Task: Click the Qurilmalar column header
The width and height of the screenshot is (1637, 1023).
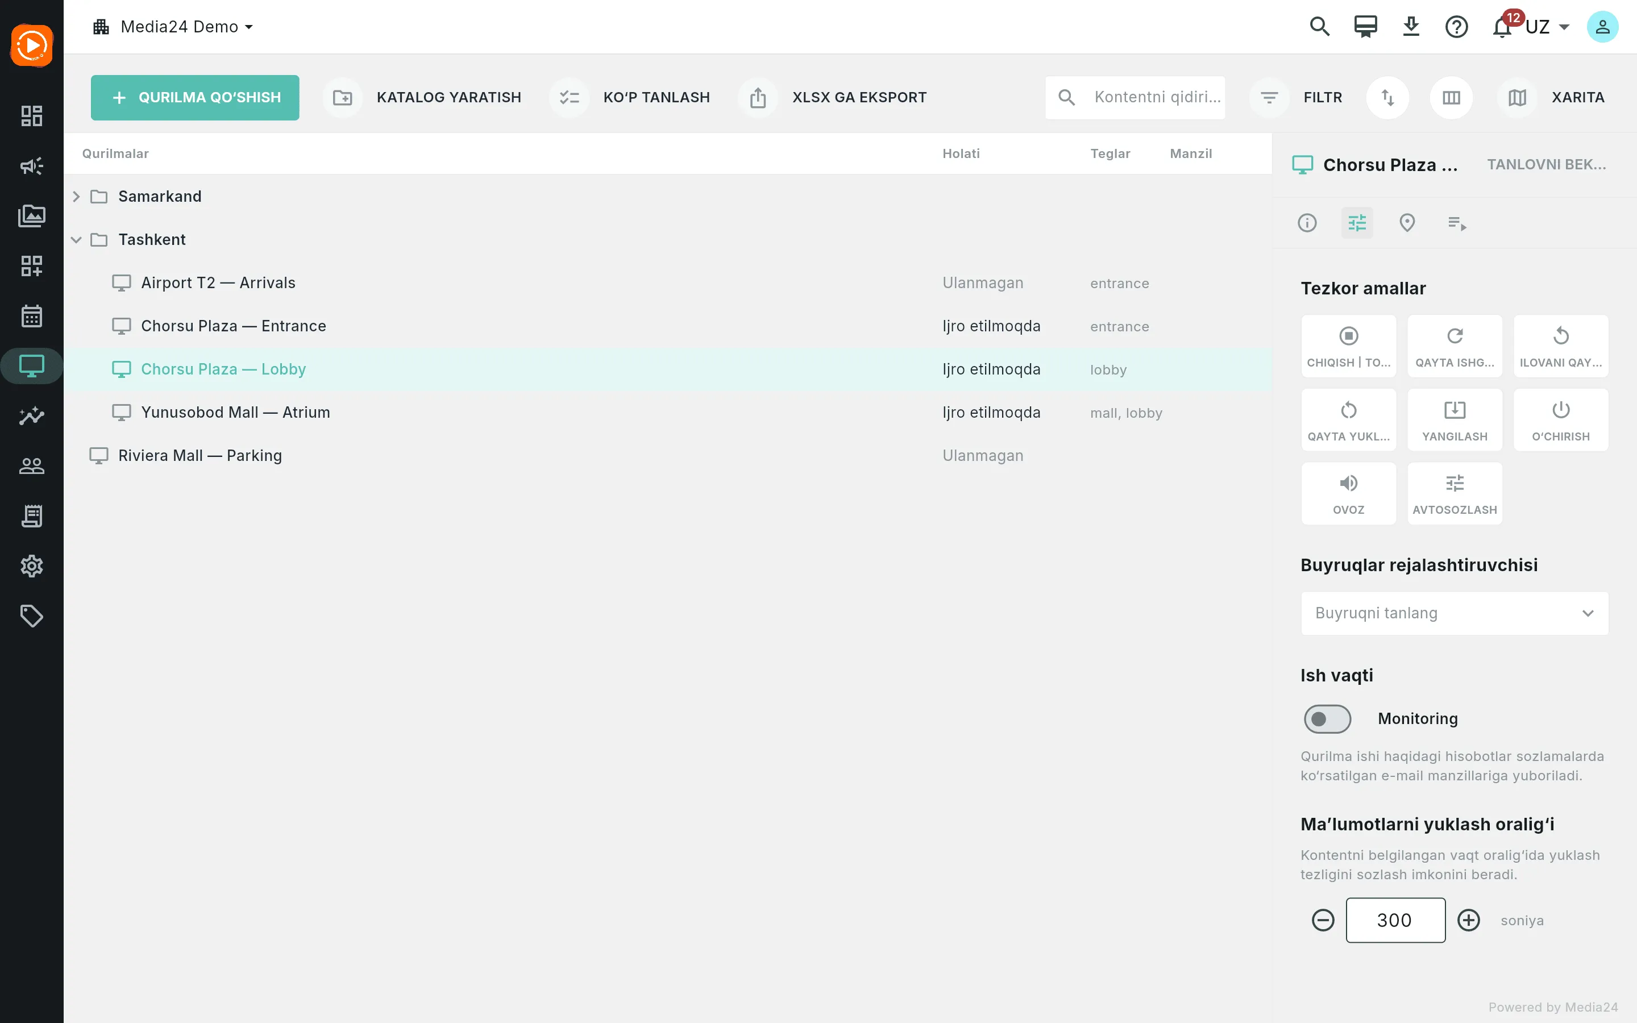Action: pos(115,153)
